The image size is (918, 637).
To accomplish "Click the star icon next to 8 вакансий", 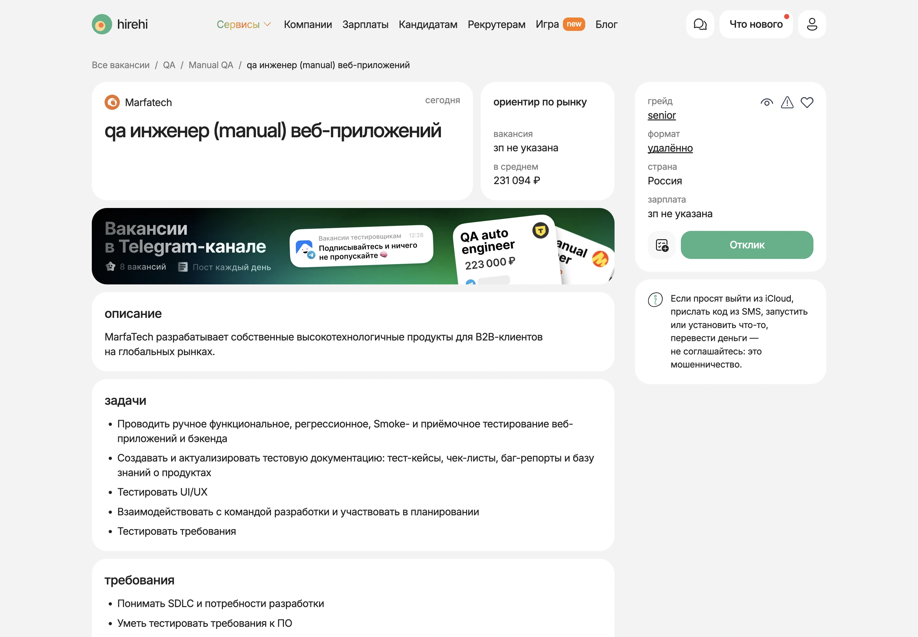I will click(111, 266).
